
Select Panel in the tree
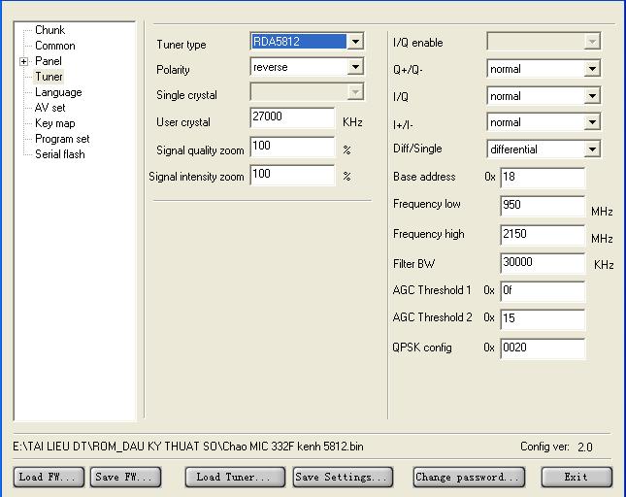click(x=49, y=61)
